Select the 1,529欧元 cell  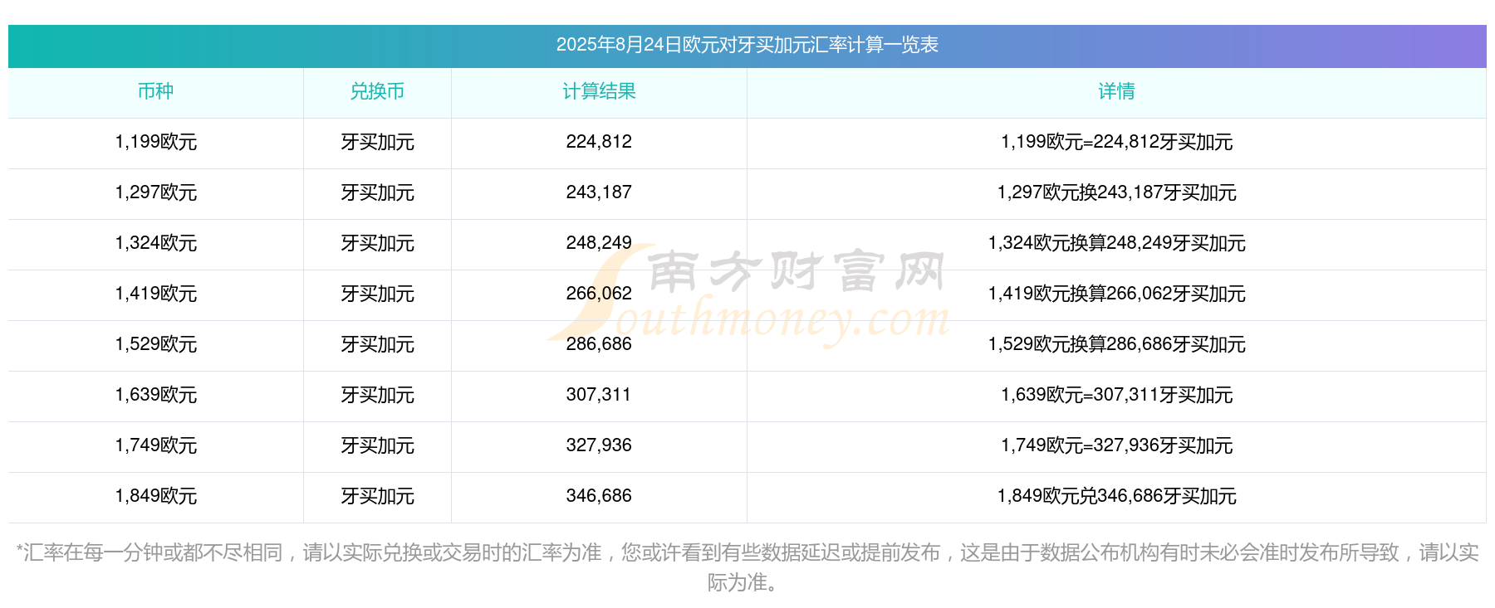click(155, 344)
